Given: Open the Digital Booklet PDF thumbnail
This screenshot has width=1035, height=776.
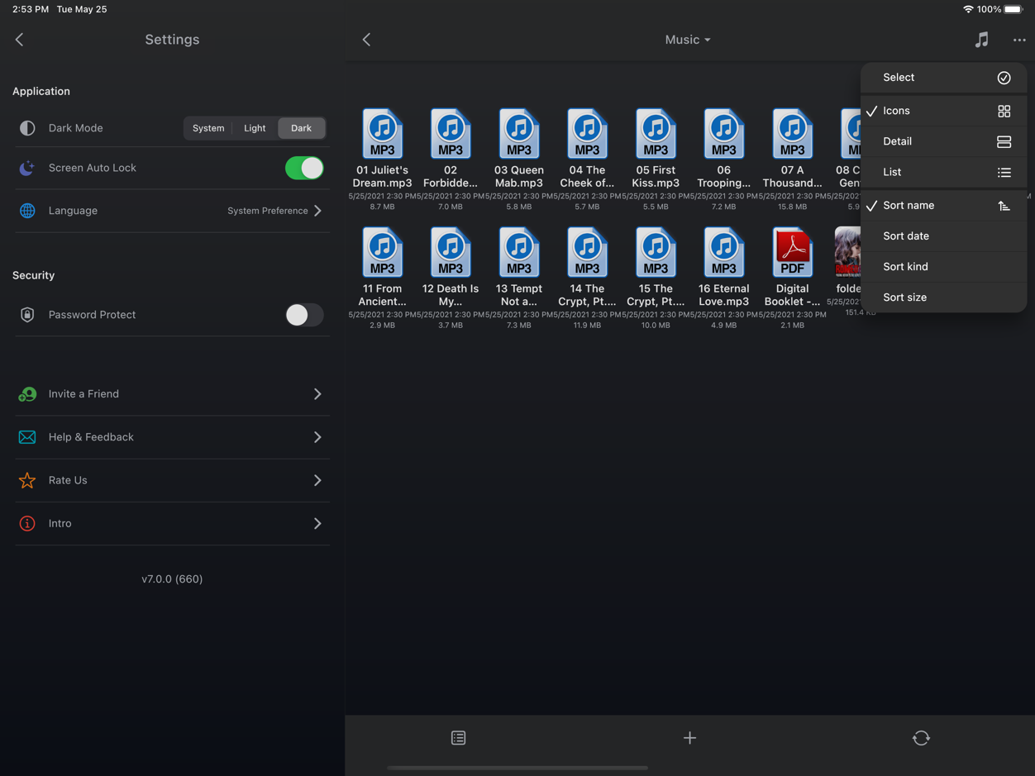Looking at the screenshot, I should tap(791, 253).
